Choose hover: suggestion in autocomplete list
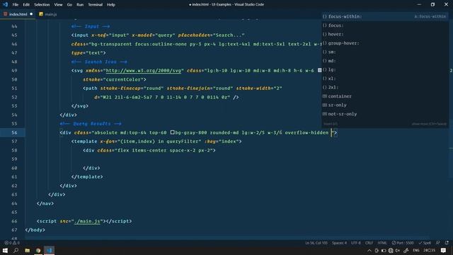This screenshot has height=255, width=453. 385,34
